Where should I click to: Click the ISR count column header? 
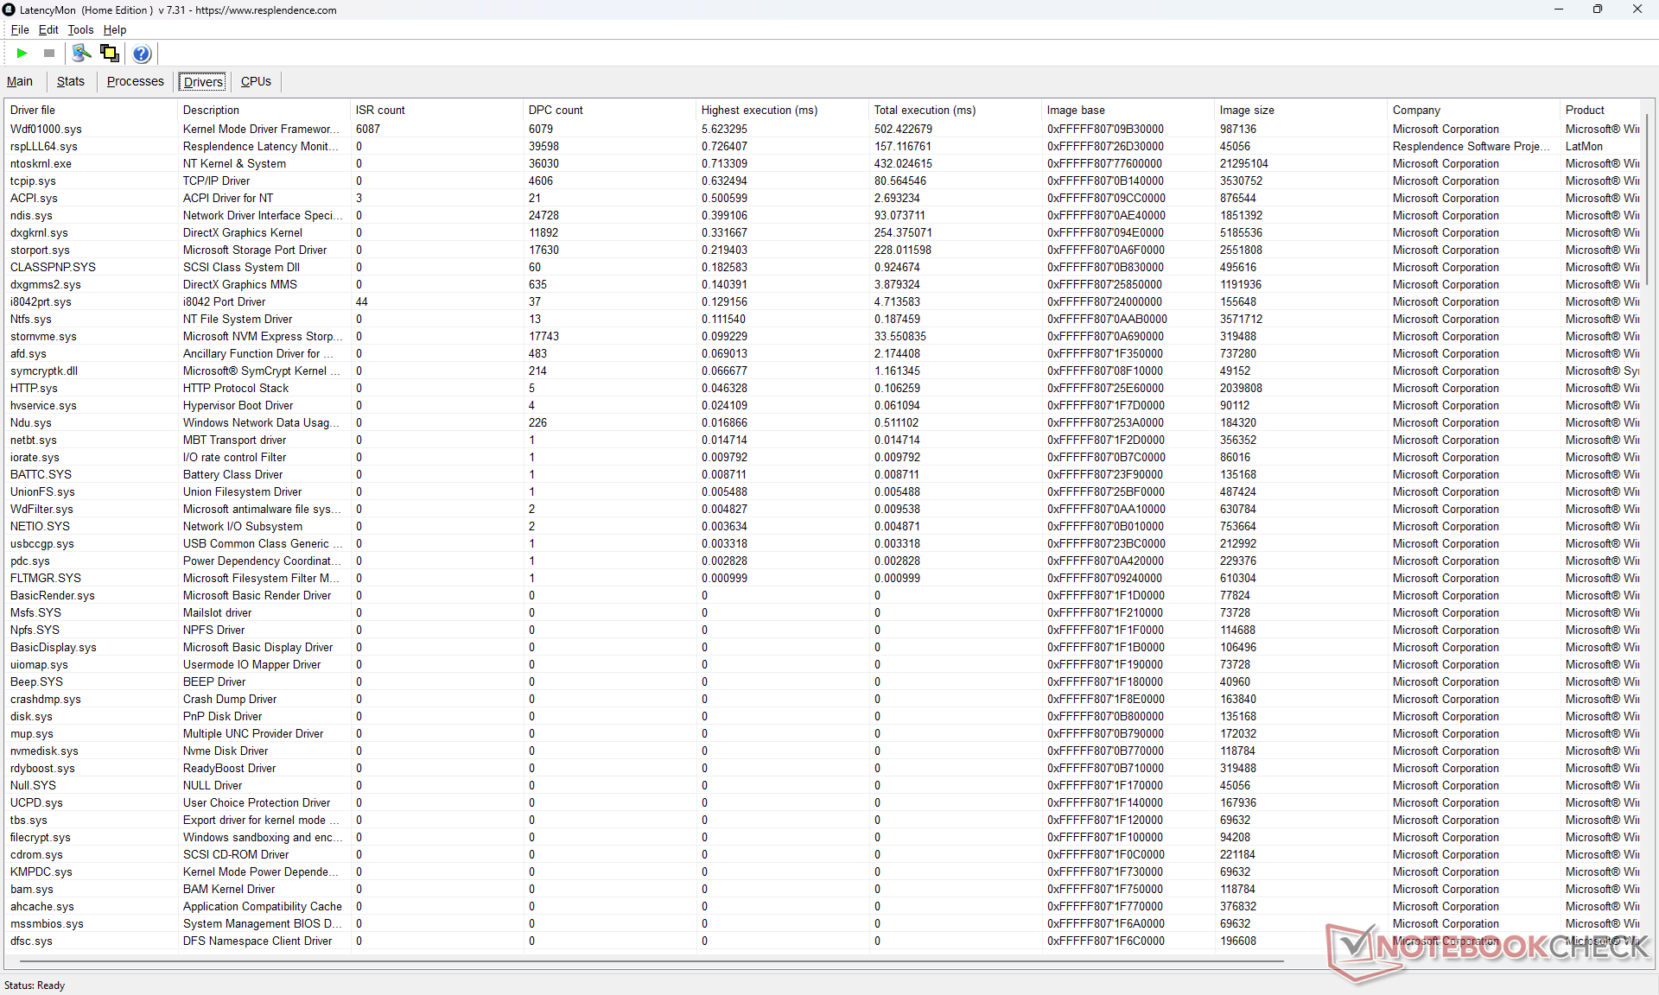click(380, 110)
